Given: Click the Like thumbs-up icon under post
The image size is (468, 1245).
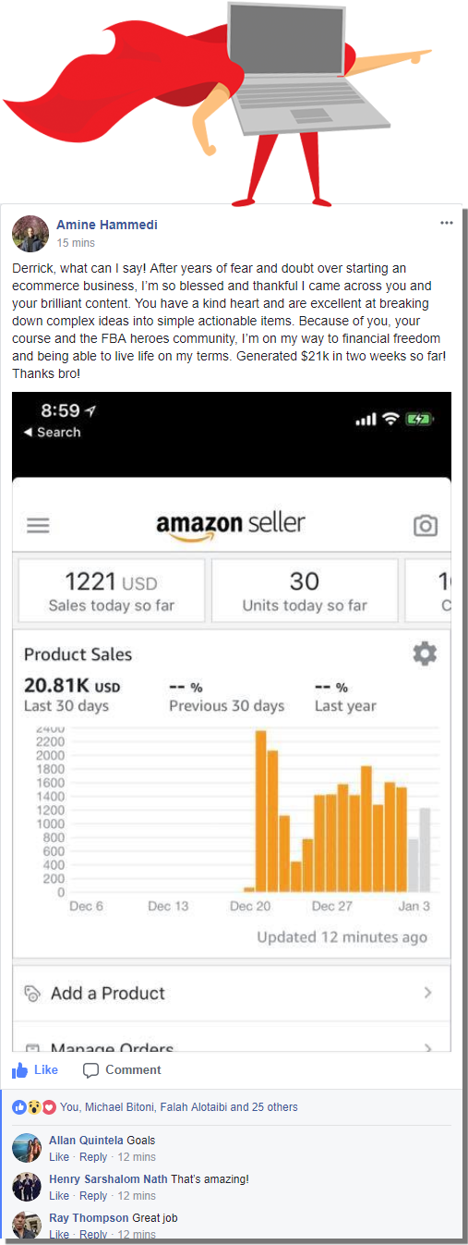Looking at the screenshot, I should coord(20,1070).
